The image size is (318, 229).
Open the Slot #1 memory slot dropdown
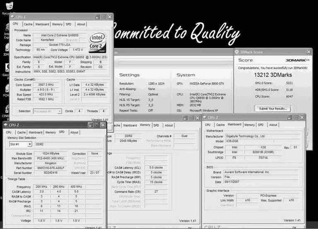tap(30, 144)
